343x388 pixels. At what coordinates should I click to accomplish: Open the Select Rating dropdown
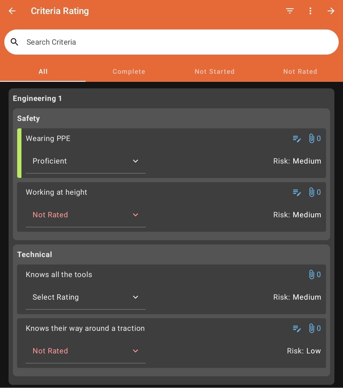coord(86,297)
